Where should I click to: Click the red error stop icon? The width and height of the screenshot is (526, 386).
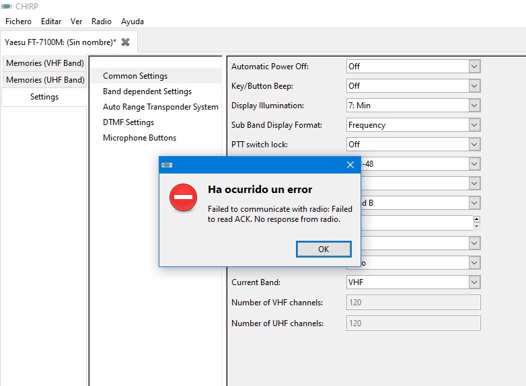[183, 197]
